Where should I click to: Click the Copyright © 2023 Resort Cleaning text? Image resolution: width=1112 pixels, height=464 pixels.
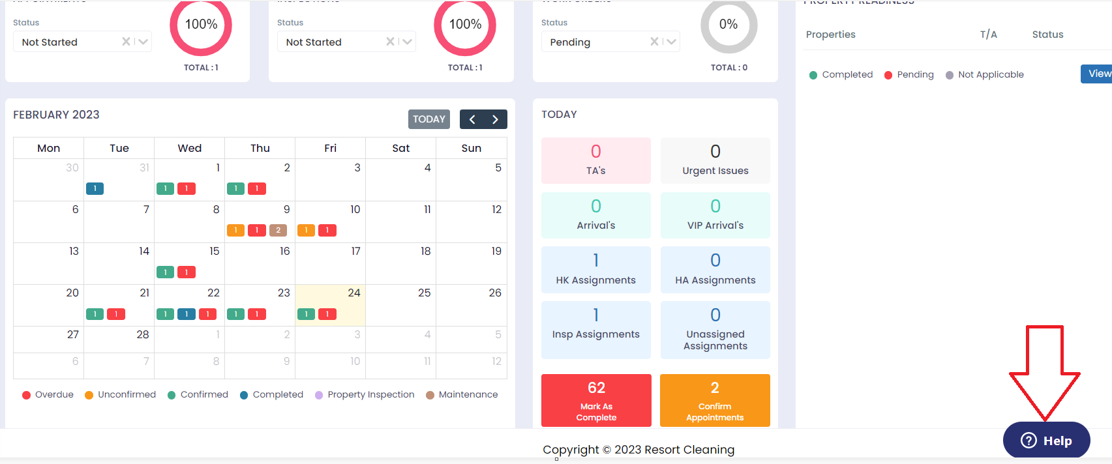639,450
